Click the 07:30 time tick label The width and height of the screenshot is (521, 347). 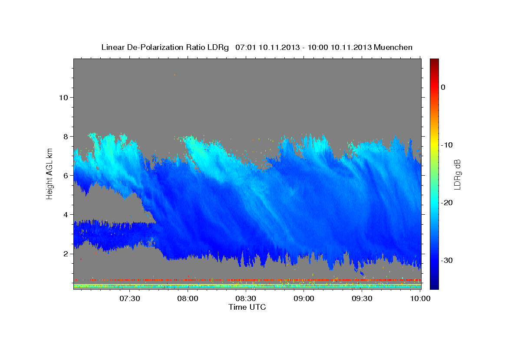pos(130,299)
